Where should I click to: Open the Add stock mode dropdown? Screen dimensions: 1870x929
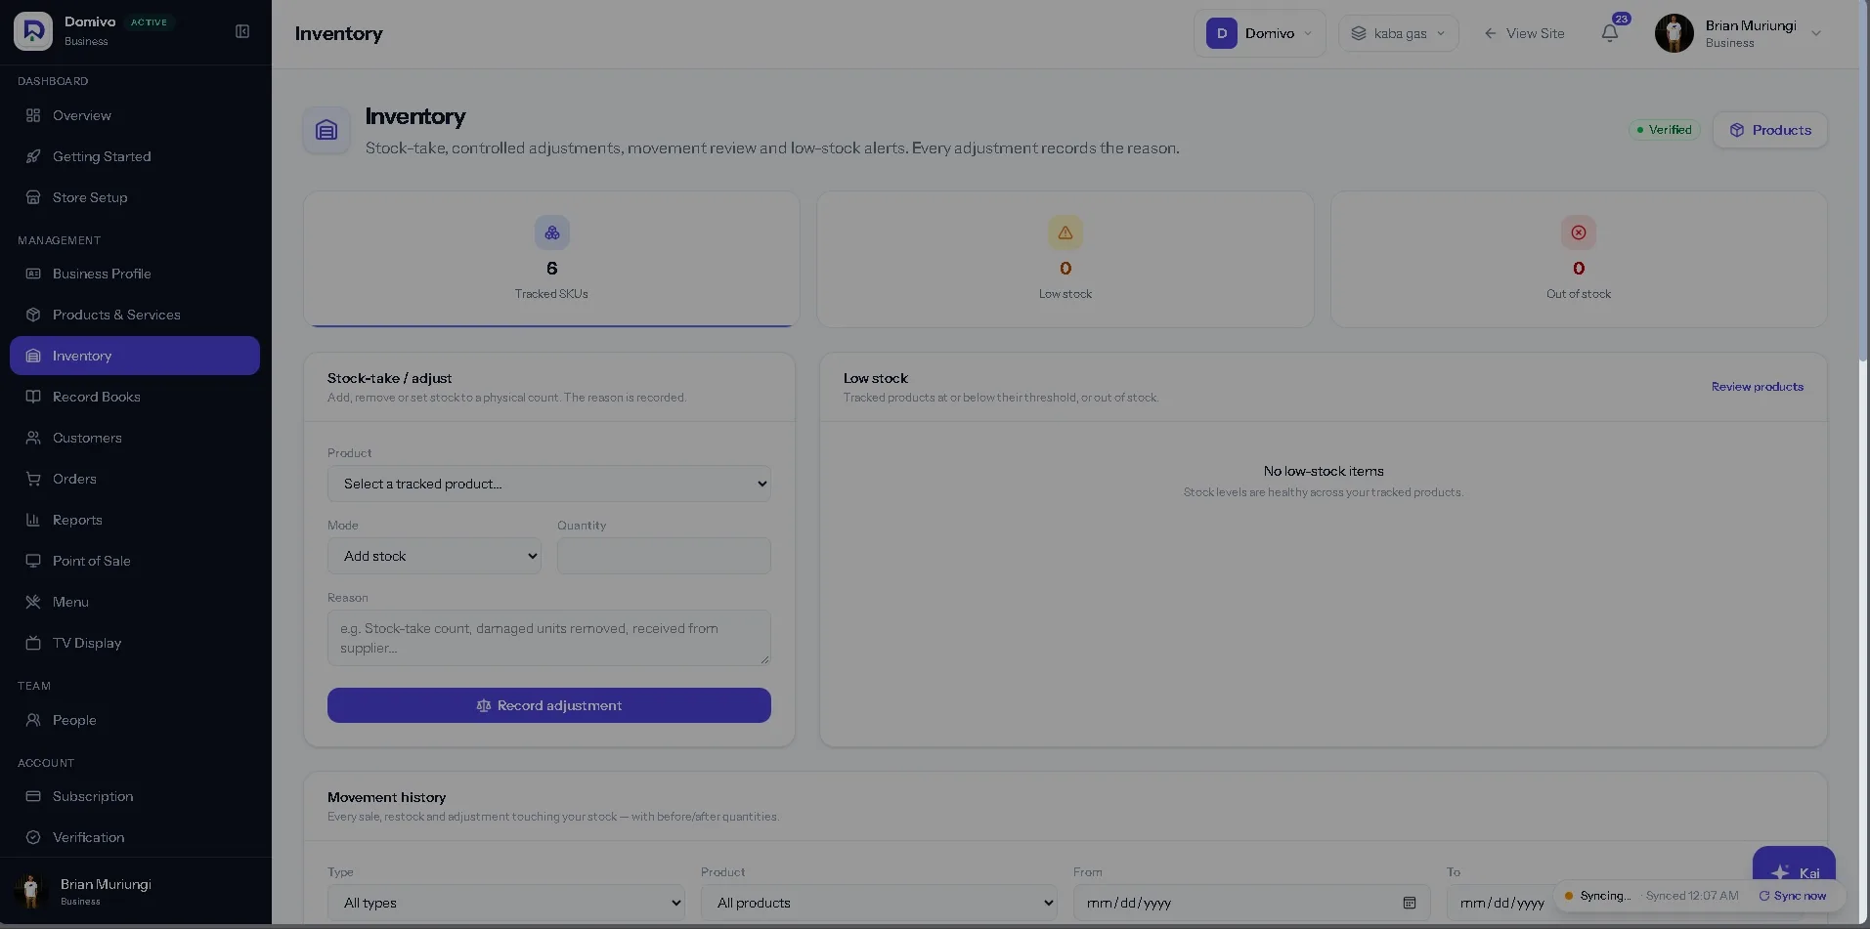point(434,556)
